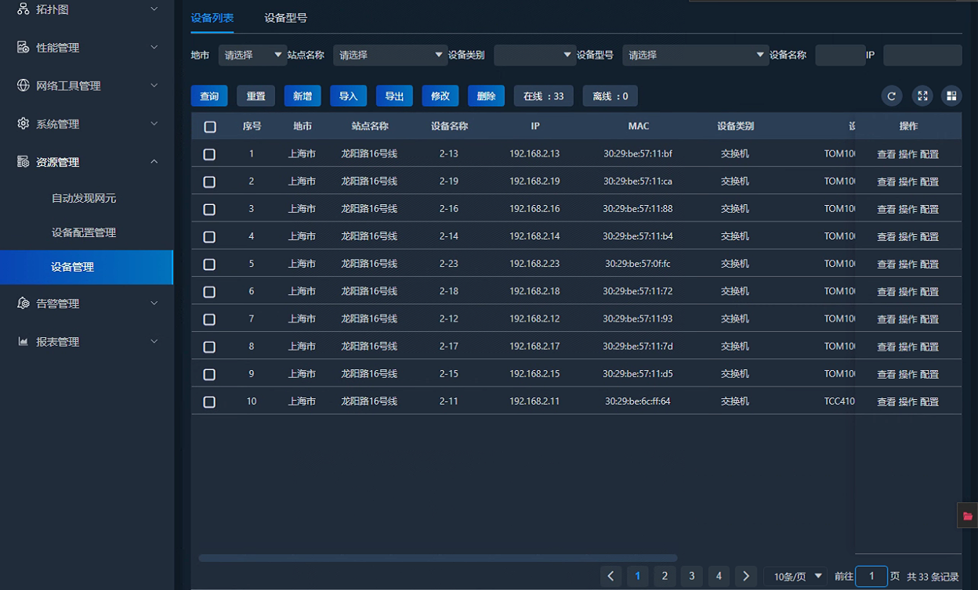Click the go-to page number field

(871, 577)
